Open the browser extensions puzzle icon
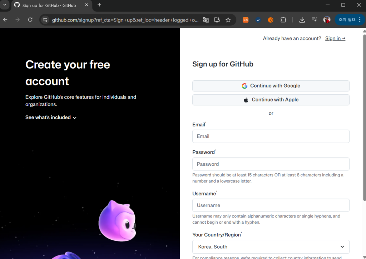This screenshot has height=259, width=366. click(x=283, y=20)
